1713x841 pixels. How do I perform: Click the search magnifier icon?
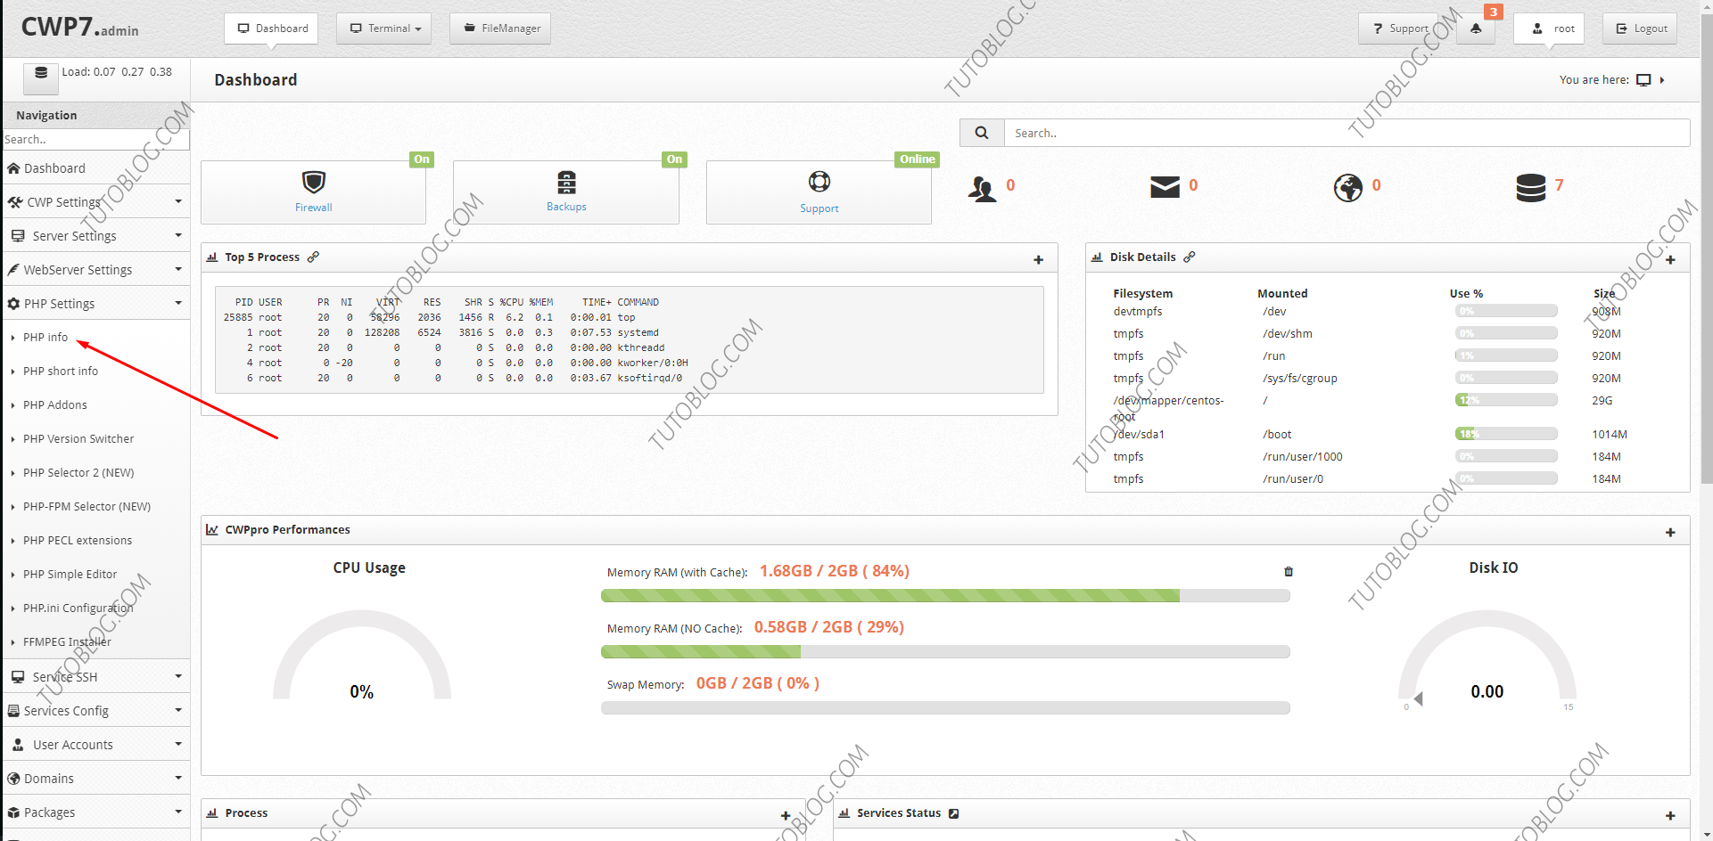point(982,133)
